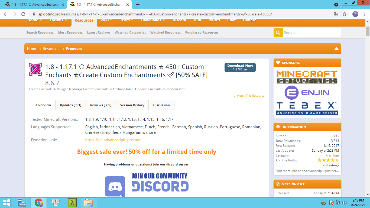Click the Google Translate icon in address bar
The image size is (370, 208).
click(x=336, y=14)
